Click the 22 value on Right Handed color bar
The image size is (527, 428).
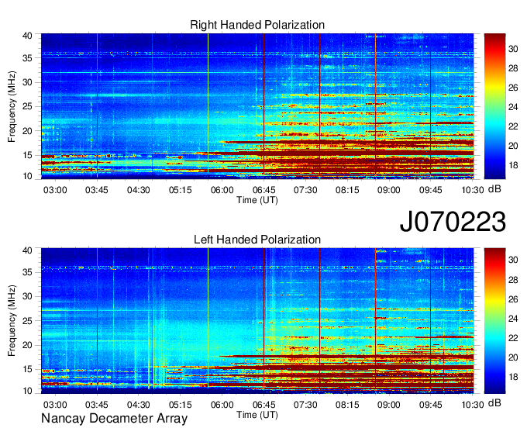(x=513, y=126)
